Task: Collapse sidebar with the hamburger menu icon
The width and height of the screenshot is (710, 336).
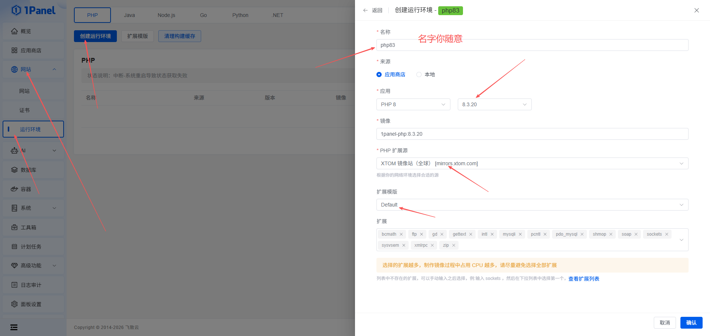Action: pos(14,327)
